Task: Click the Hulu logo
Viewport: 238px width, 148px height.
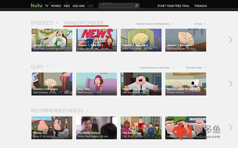Action: point(36,6)
